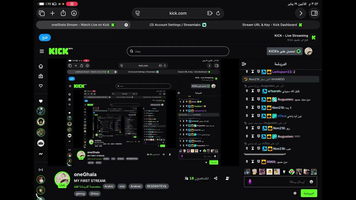Click the microphone icon in message box
This screenshot has width=356, height=200.
(x=250, y=182)
